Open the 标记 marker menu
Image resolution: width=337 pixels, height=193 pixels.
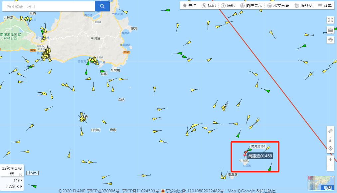(209, 6)
